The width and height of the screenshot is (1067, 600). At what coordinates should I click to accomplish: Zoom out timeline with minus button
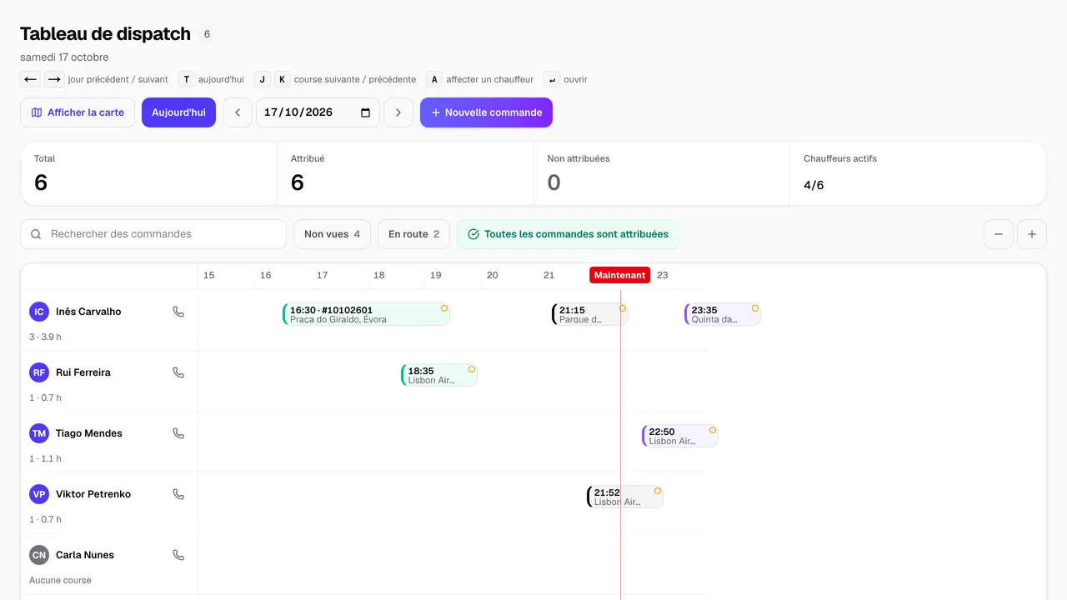(999, 234)
